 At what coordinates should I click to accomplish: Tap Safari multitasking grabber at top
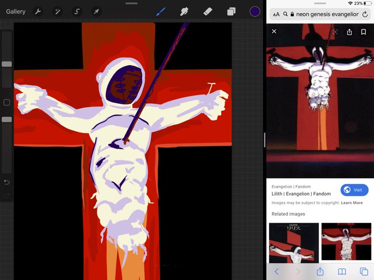(320, 3)
